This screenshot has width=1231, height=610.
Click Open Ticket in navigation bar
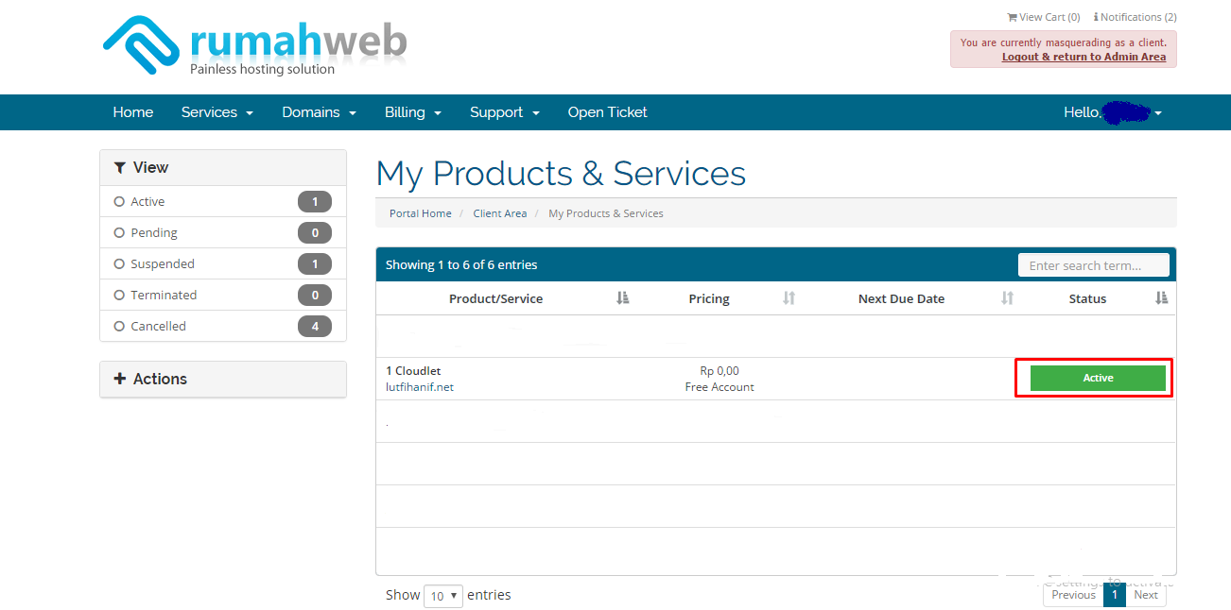coord(607,112)
